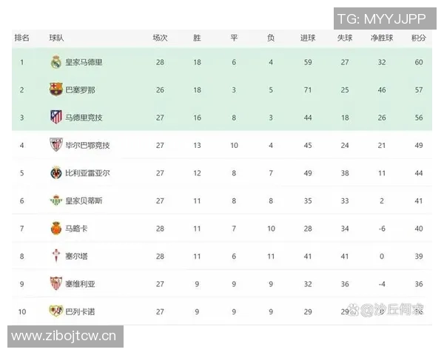Viewport: 444px width, 355px height.
Task: Open team link 塞维利亚
Action: tap(80, 283)
